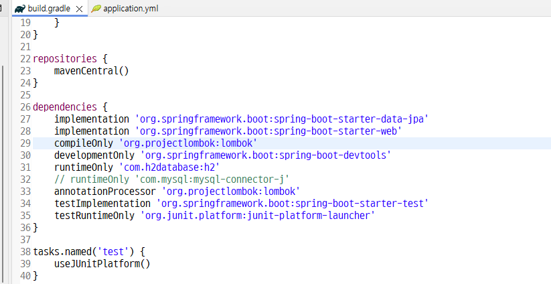The image size is (551, 284).
Task: Click the commented mysql-connector-j line
Action: [171, 180]
